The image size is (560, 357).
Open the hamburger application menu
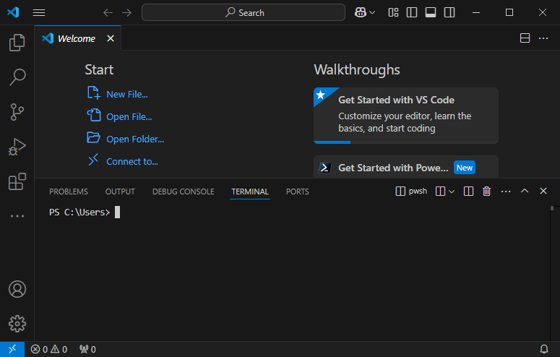[39, 12]
